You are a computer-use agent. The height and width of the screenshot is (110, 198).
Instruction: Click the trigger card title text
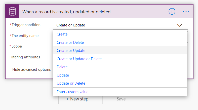66,12
